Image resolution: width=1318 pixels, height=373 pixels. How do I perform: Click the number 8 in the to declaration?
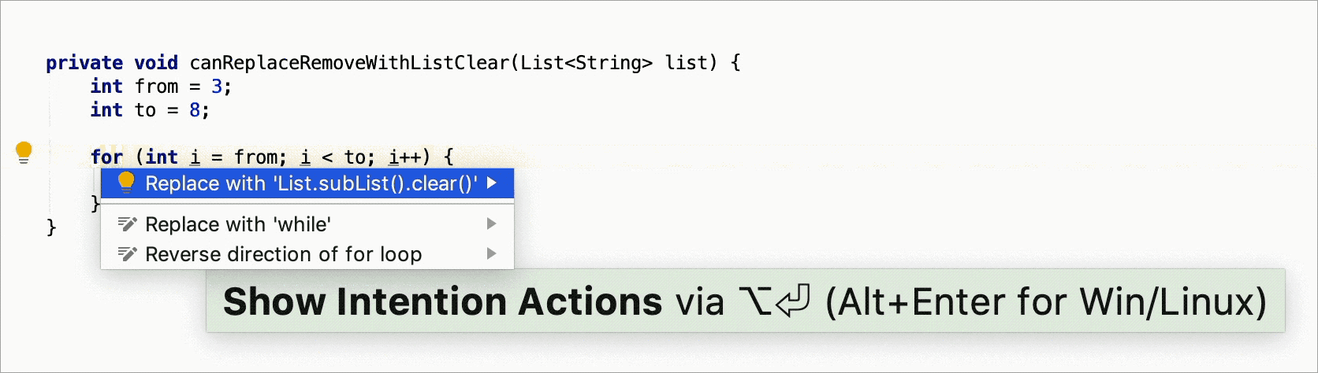coord(195,110)
